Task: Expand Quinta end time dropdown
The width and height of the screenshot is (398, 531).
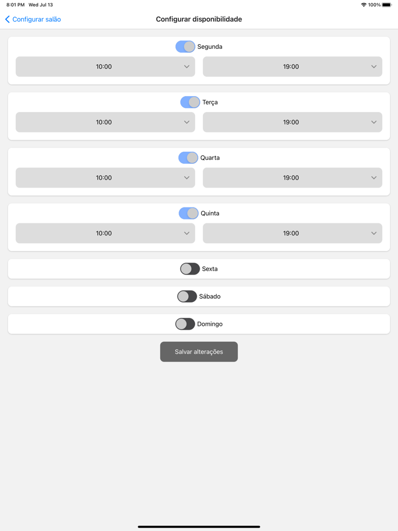Action: 292,233
